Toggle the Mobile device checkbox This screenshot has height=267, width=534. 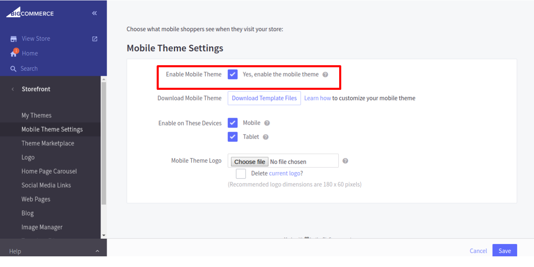(x=233, y=123)
